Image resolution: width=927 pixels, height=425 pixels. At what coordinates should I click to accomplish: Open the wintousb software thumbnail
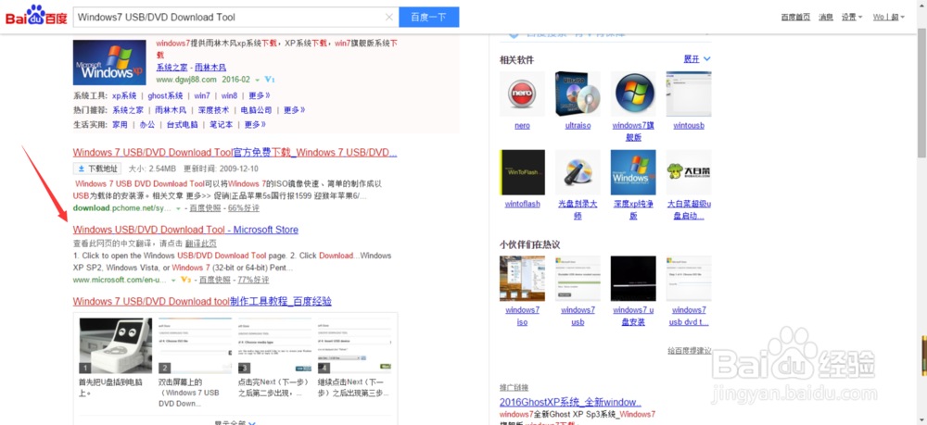click(x=689, y=94)
